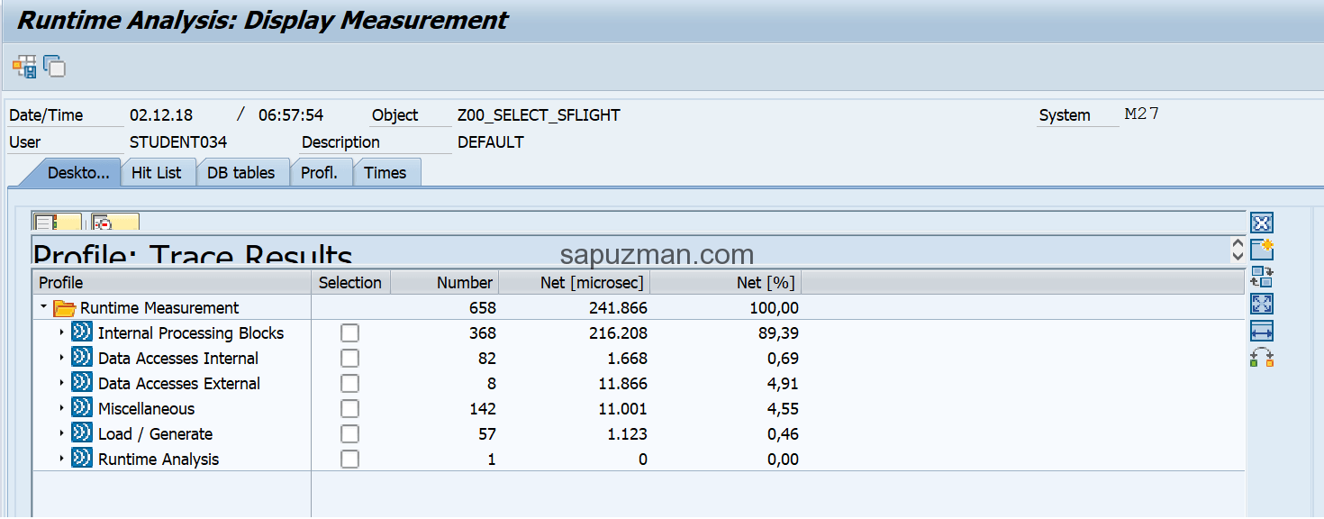
Task: Tick the Runtime Analysis selection checkbox
Action: tap(349, 460)
